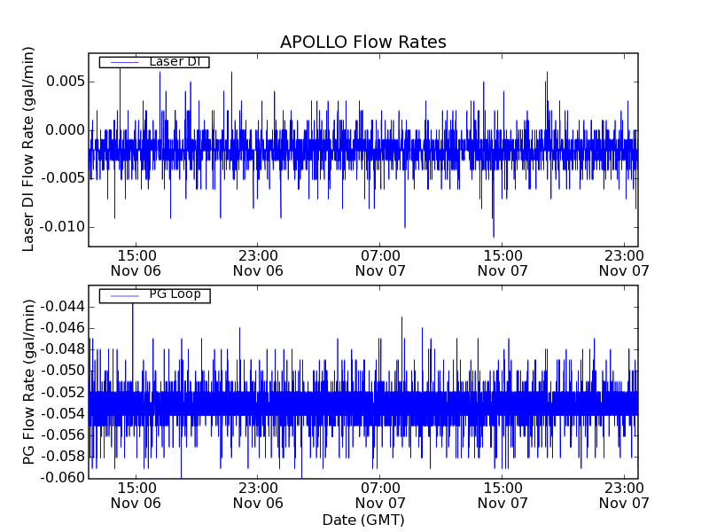Click lower plot's 23:00 Nov 07 time label
Viewport: 709px width, 532px height.
[624, 495]
